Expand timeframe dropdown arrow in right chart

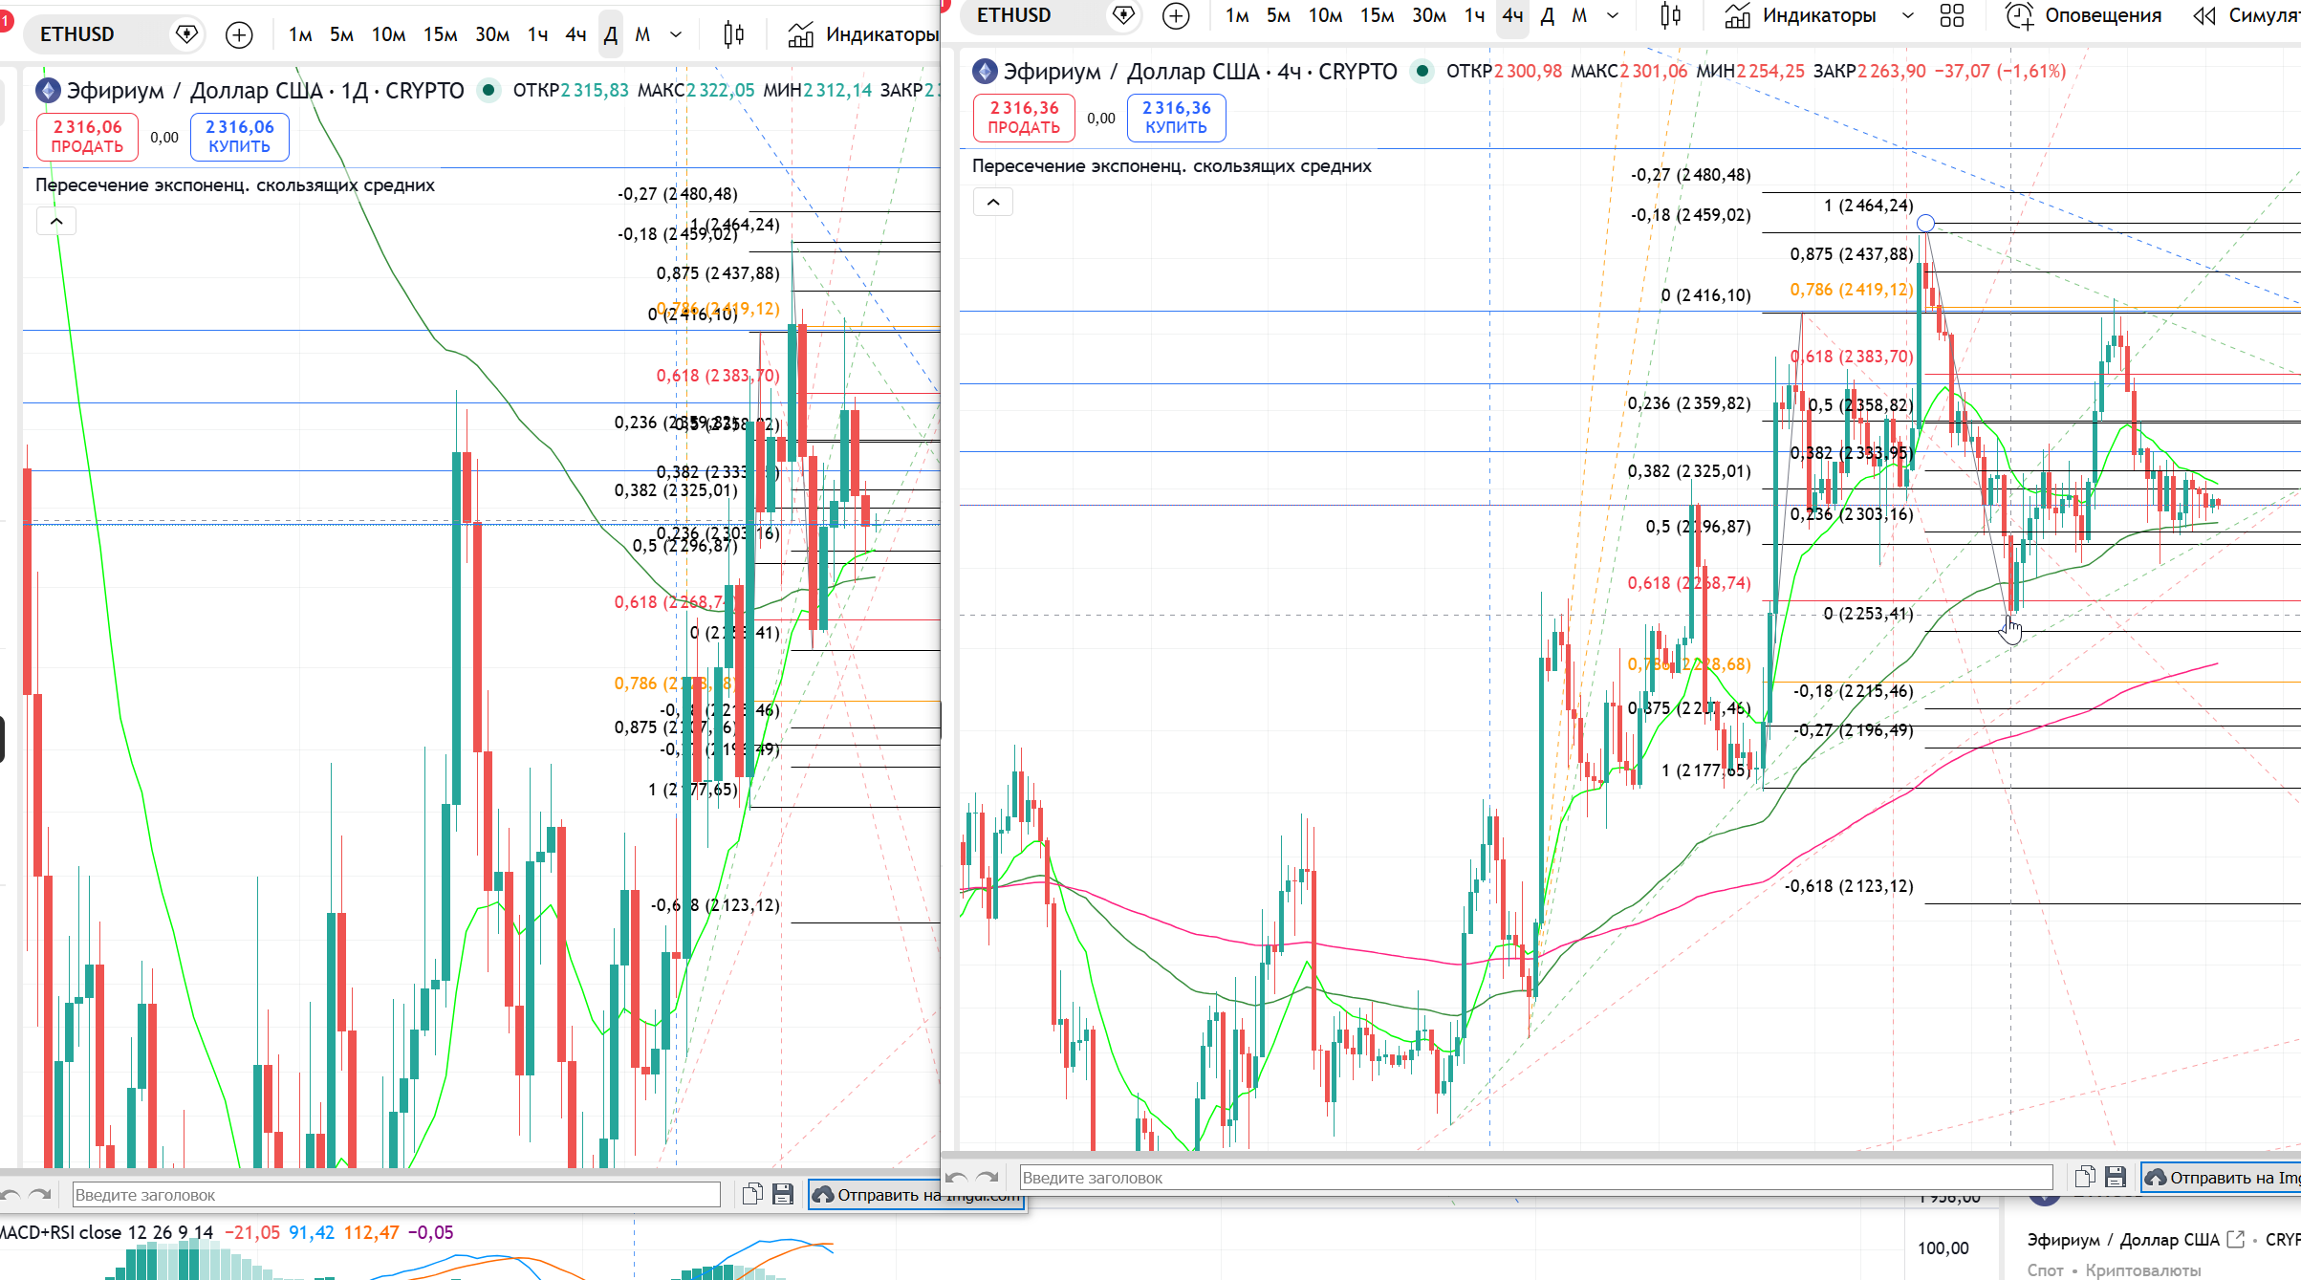click(x=1613, y=15)
